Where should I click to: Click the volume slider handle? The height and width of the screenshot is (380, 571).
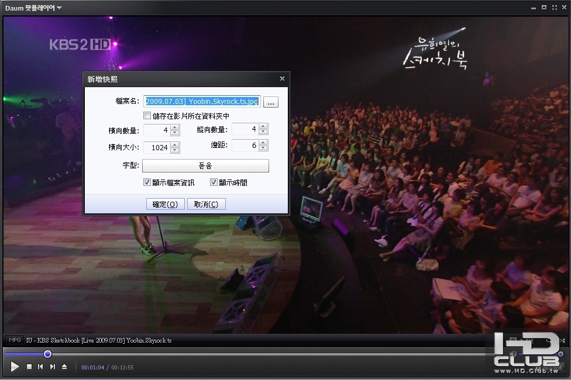point(560,354)
